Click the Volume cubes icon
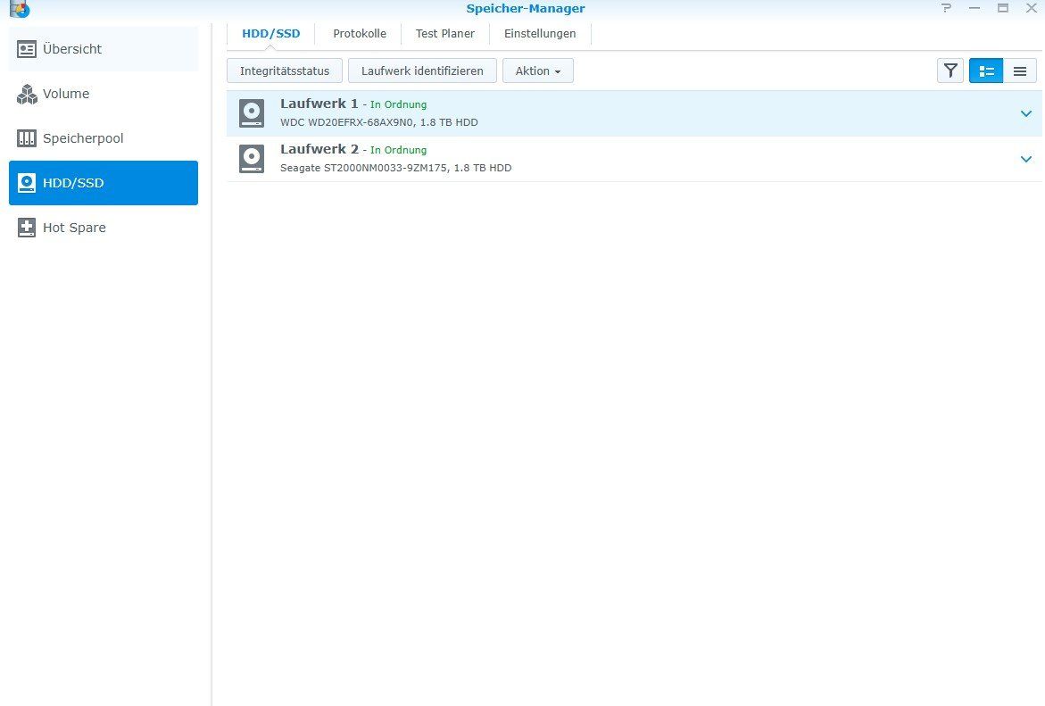Screen dimensions: 1045x706 pos(27,94)
